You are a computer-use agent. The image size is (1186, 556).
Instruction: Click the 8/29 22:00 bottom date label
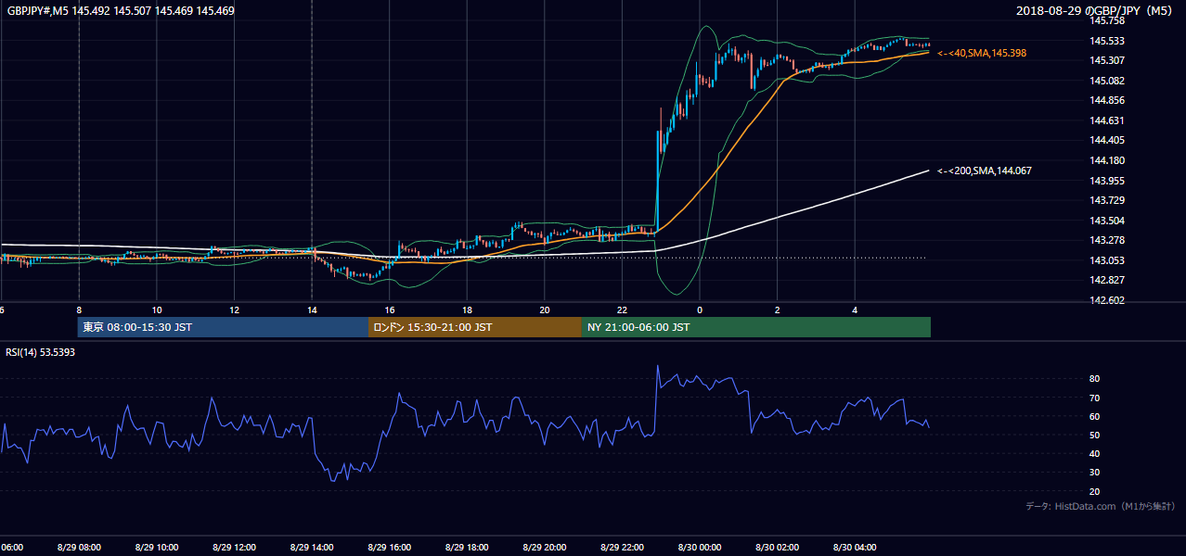click(x=622, y=548)
